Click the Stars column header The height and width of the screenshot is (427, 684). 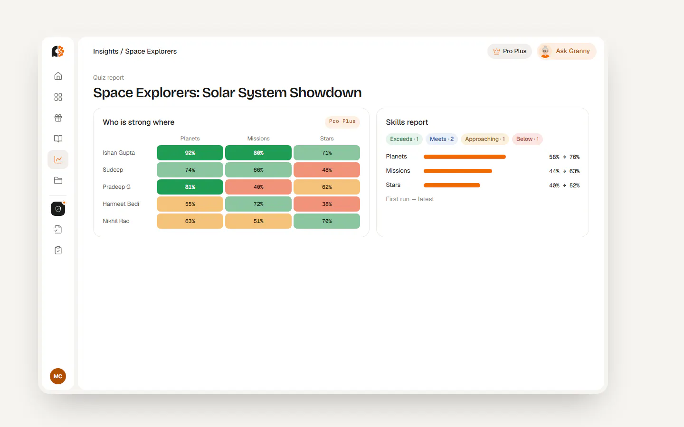point(327,139)
